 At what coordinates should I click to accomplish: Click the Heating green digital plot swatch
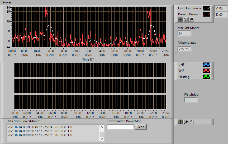pos(207,77)
